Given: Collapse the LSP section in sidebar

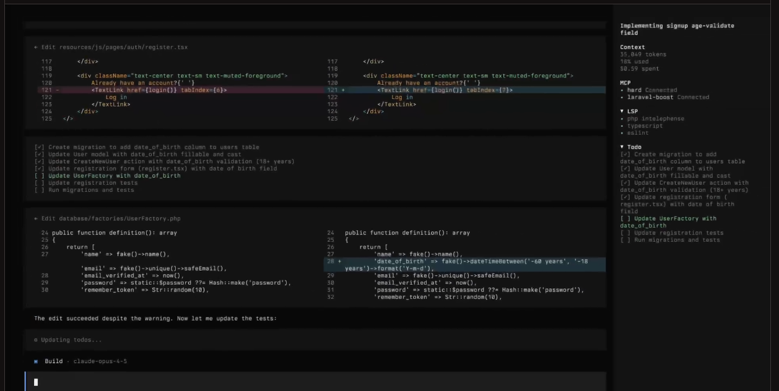Looking at the screenshot, I should point(622,111).
